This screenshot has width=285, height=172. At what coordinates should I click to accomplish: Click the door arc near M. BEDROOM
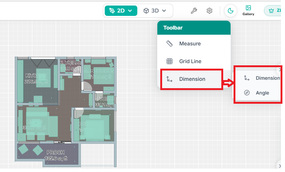(x=87, y=86)
